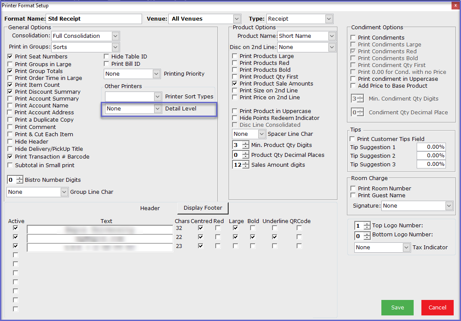Adjust Bottom Logo Number spinner
461x321 pixels.
pos(367,236)
